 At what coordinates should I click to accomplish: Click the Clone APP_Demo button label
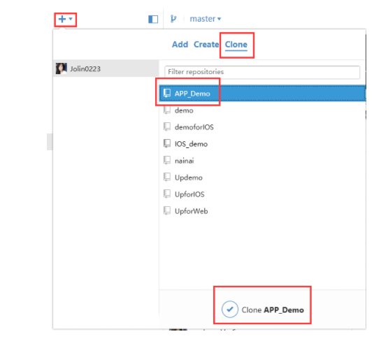click(273, 310)
